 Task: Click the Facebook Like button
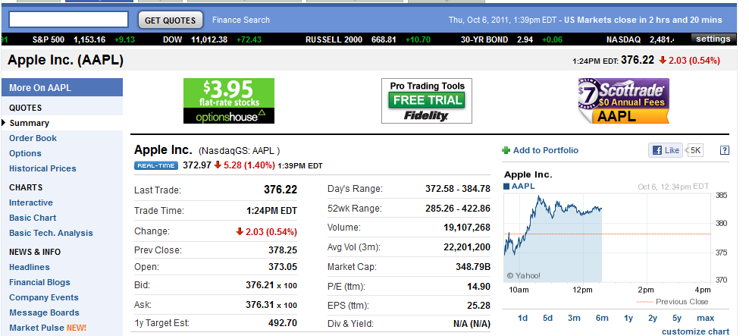(x=665, y=150)
